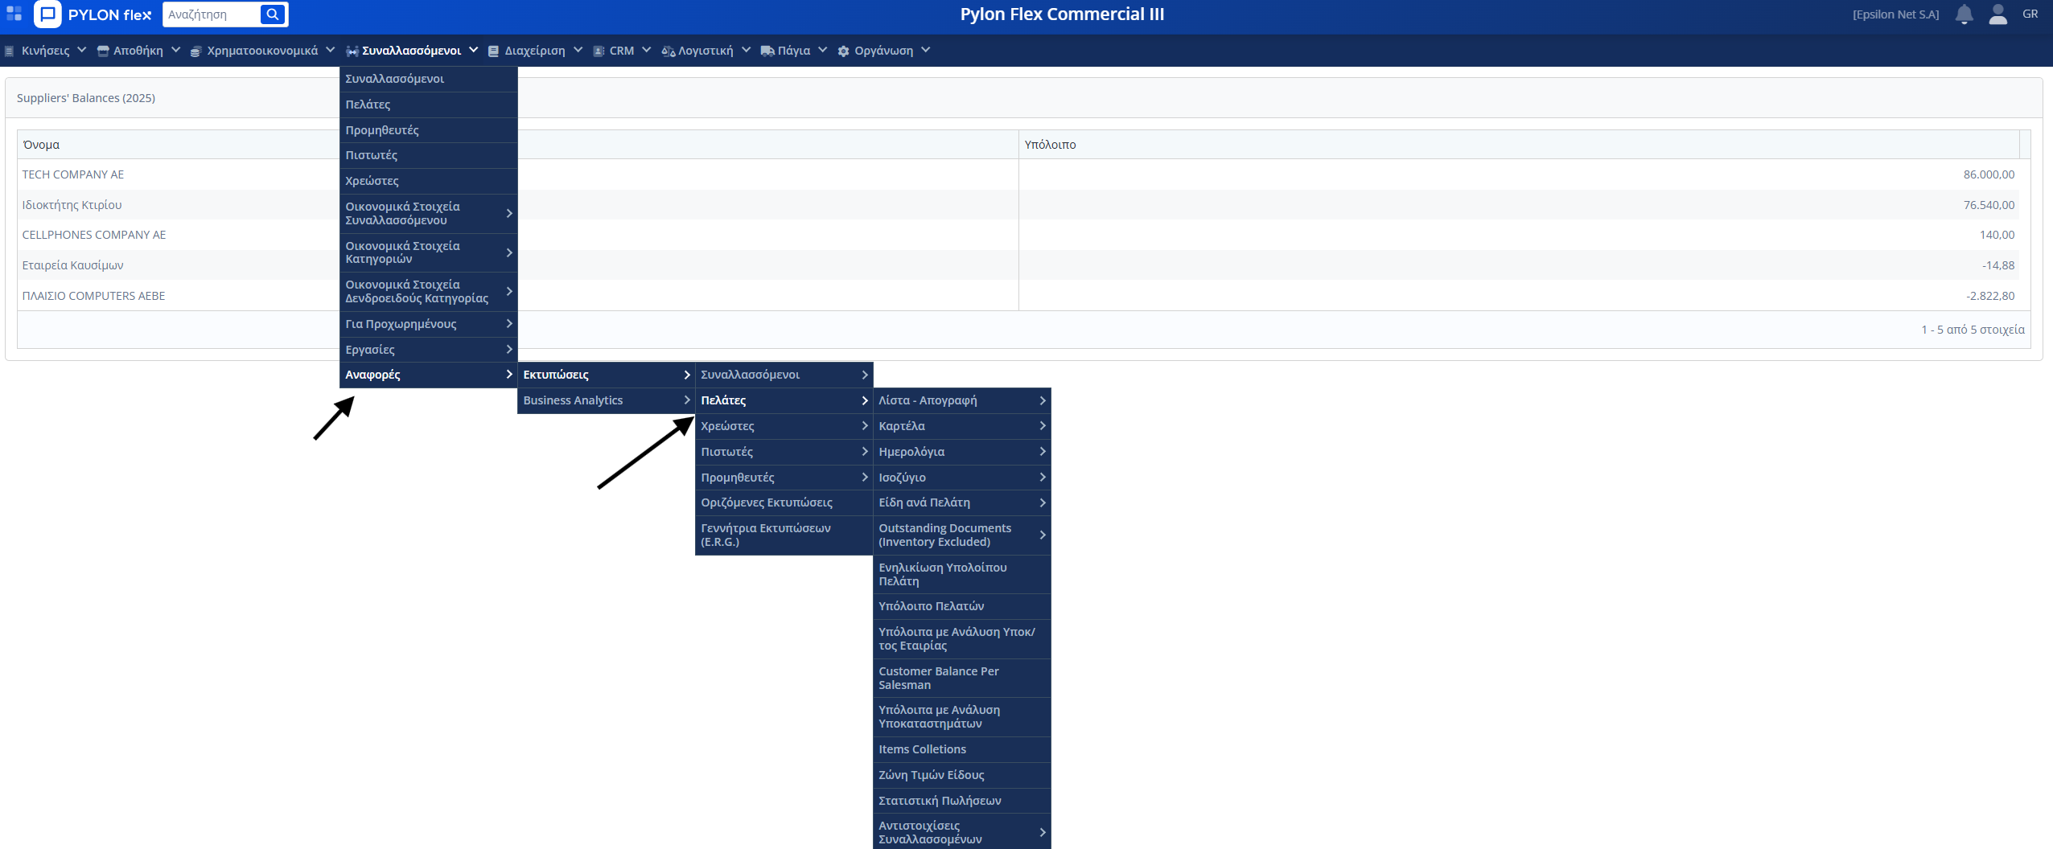Click the Κινήσεις menu icon
The height and width of the screenshot is (849, 2053).
pos(10,51)
